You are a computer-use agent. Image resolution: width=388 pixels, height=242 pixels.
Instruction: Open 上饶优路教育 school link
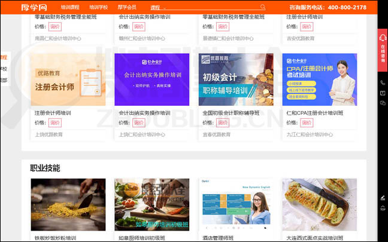tap(48, 134)
